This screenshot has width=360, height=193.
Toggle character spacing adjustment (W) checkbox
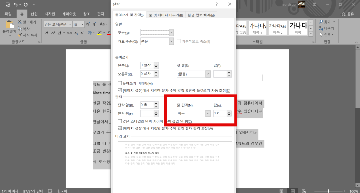pyautogui.click(x=119, y=128)
